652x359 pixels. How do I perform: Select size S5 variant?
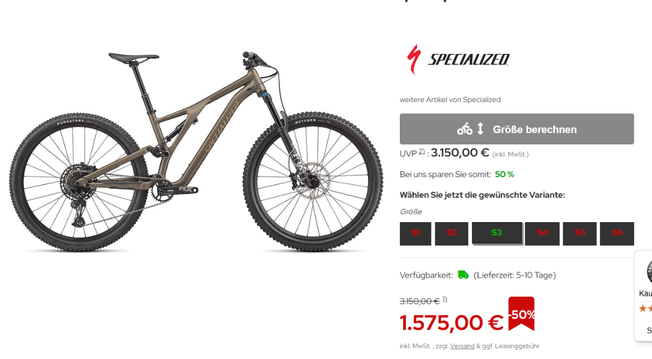coord(580,234)
